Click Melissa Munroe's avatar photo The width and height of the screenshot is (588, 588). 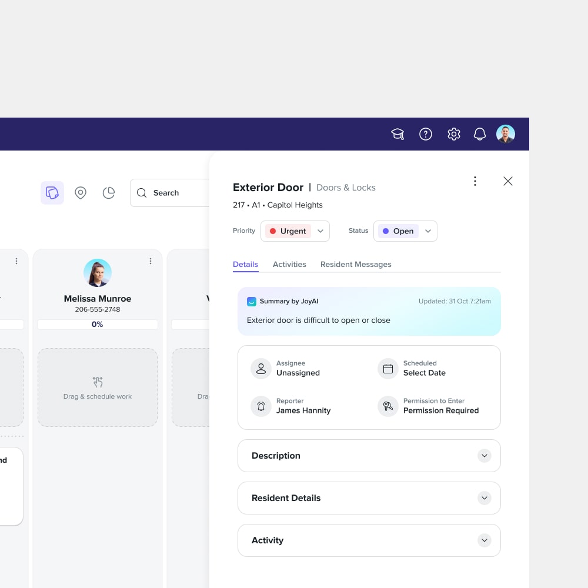[98, 273]
